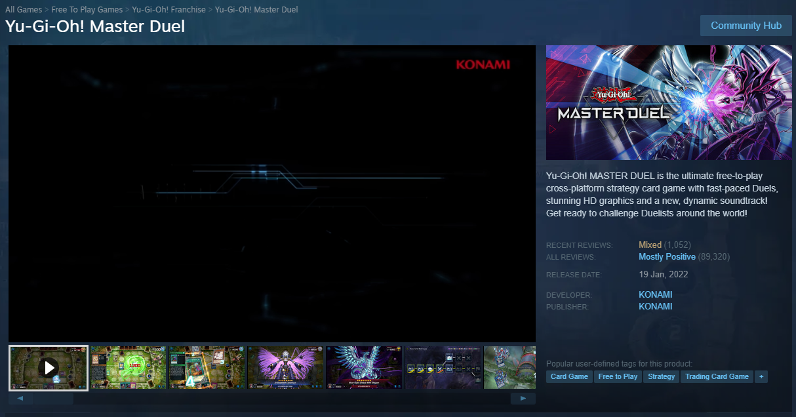Select the Trading Card Game tag
Viewport: 796px width, 417px height.
[717, 376]
